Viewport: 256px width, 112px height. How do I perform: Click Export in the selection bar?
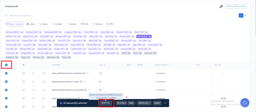click(x=157, y=103)
